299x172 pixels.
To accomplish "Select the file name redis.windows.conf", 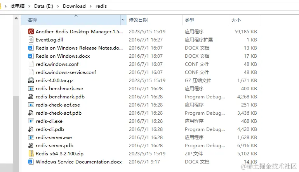I will point(57,64).
